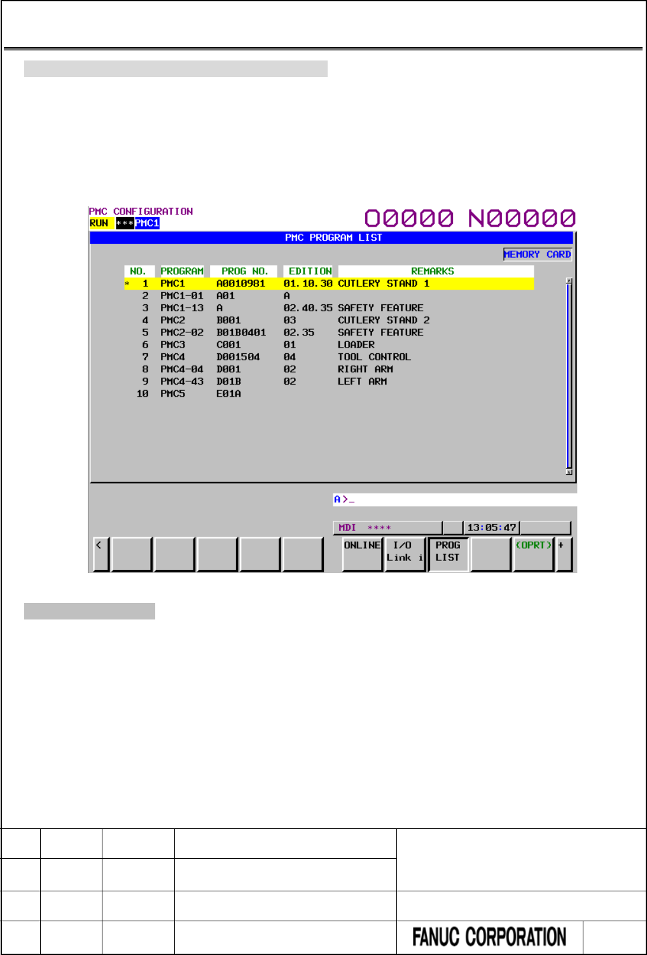Select row 2 program PMC1-01

182,296
